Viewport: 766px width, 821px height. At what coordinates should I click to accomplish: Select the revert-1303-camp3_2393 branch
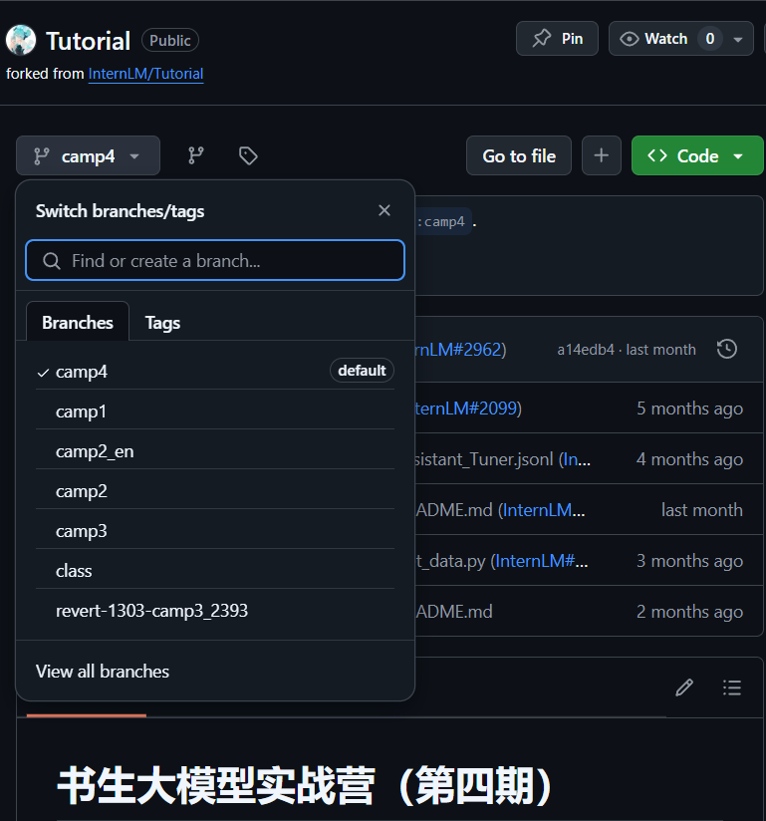pos(215,611)
